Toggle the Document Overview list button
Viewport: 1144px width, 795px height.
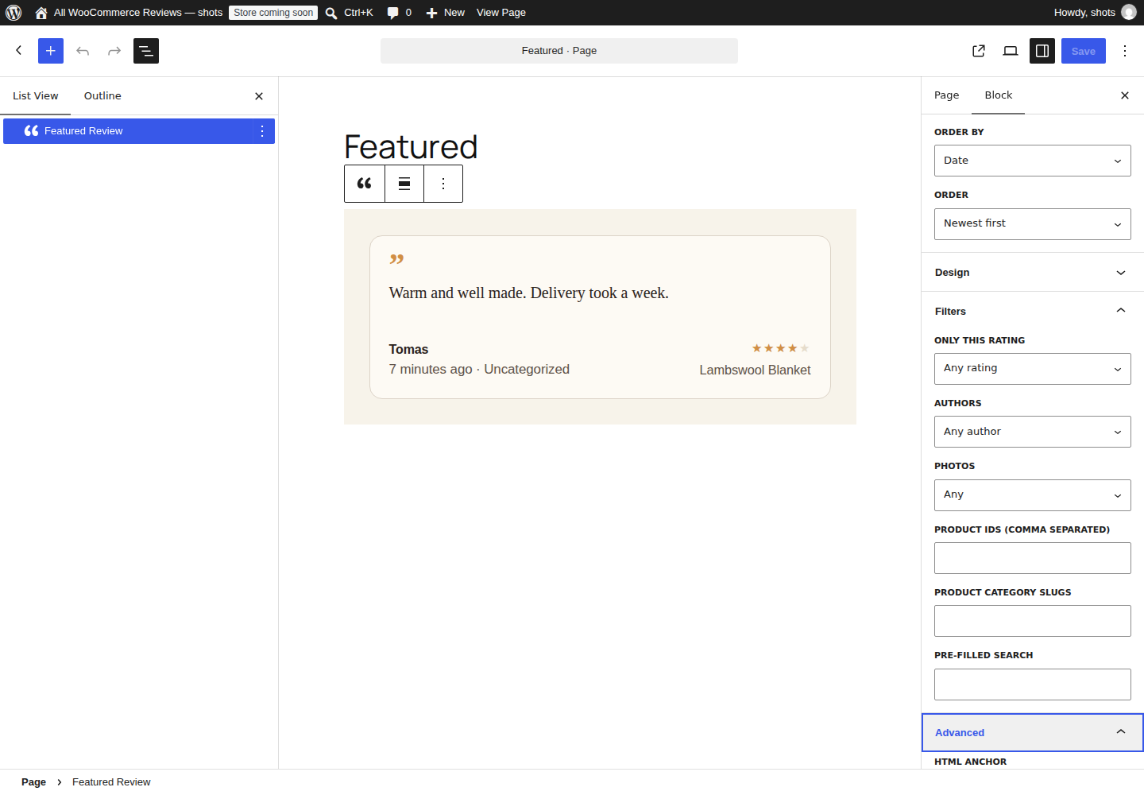click(x=146, y=51)
